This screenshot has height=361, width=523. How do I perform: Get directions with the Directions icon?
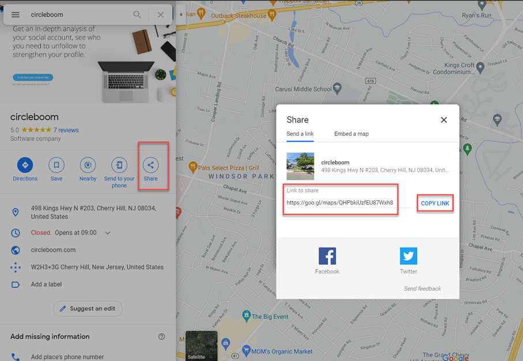tap(25, 166)
